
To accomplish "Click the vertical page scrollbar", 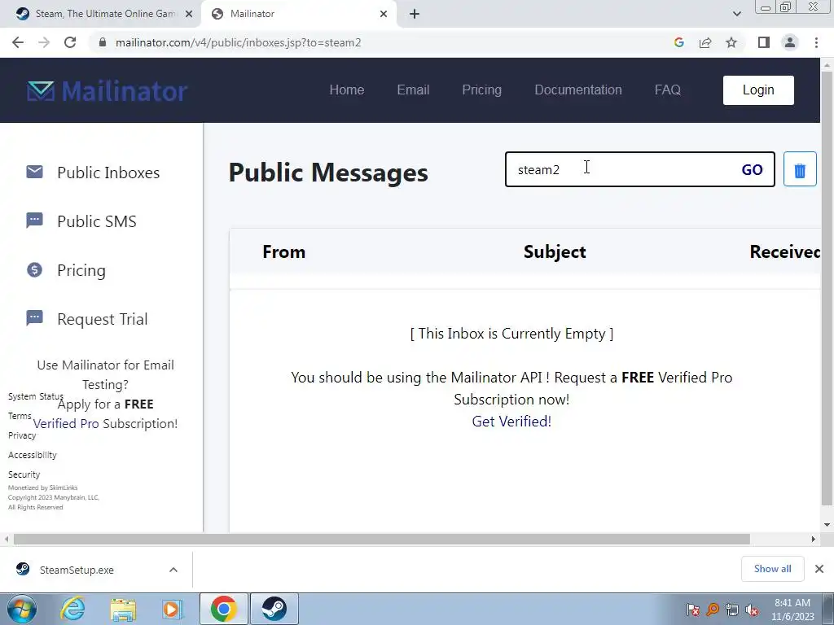I will [827, 287].
